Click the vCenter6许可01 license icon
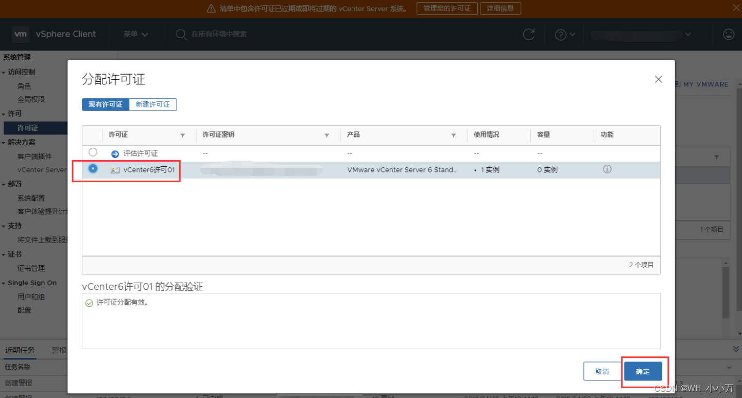The height and width of the screenshot is (398, 742). (115, 170)
